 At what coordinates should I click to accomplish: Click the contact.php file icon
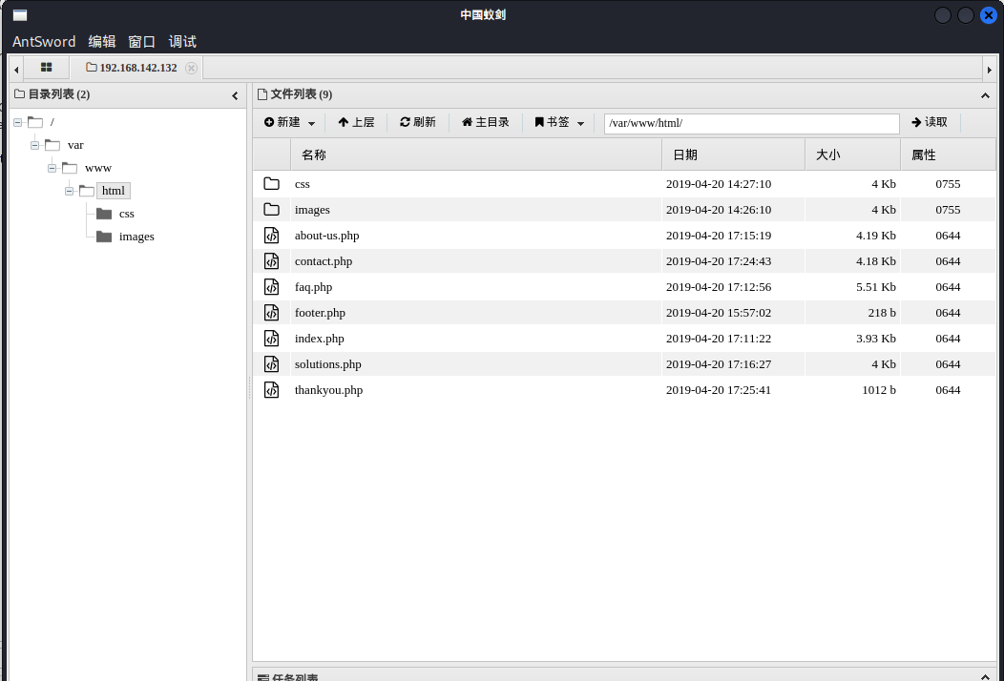271,261
